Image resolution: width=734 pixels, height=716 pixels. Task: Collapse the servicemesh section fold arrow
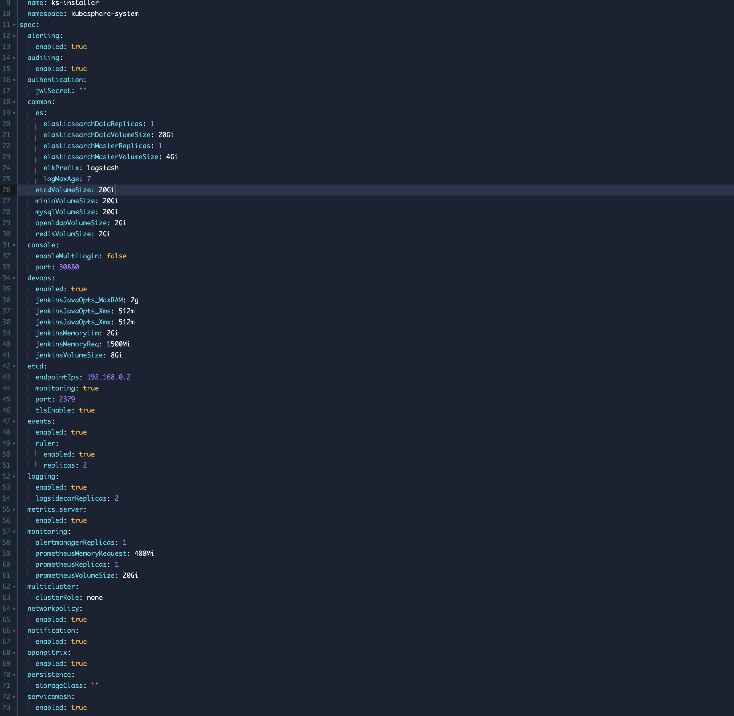coord(14,697)
